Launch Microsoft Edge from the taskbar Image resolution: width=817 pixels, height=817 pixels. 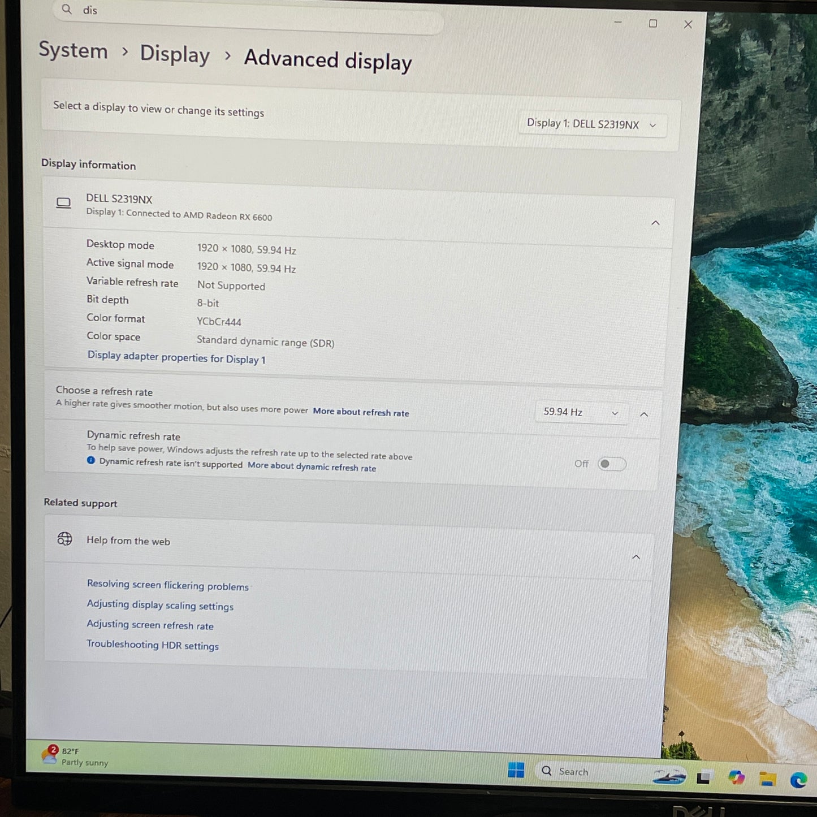coord(798,780)
